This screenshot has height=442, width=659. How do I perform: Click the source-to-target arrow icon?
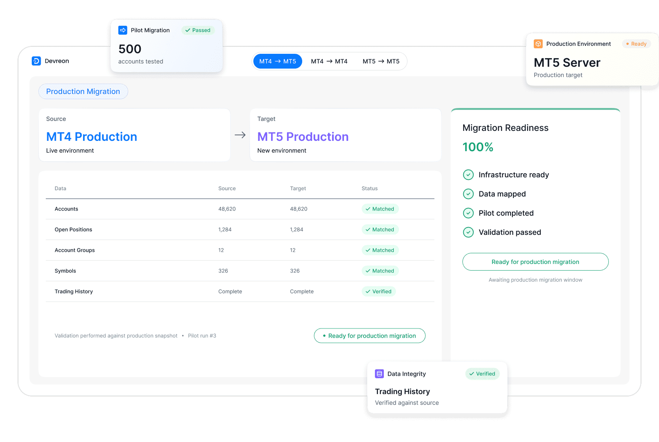pyautogui.click(x=240, y=135)
